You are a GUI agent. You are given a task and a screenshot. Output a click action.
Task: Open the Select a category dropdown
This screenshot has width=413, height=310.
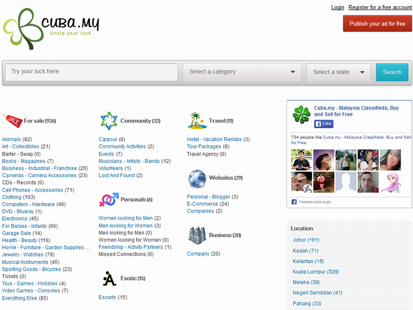tap(242, 72)
